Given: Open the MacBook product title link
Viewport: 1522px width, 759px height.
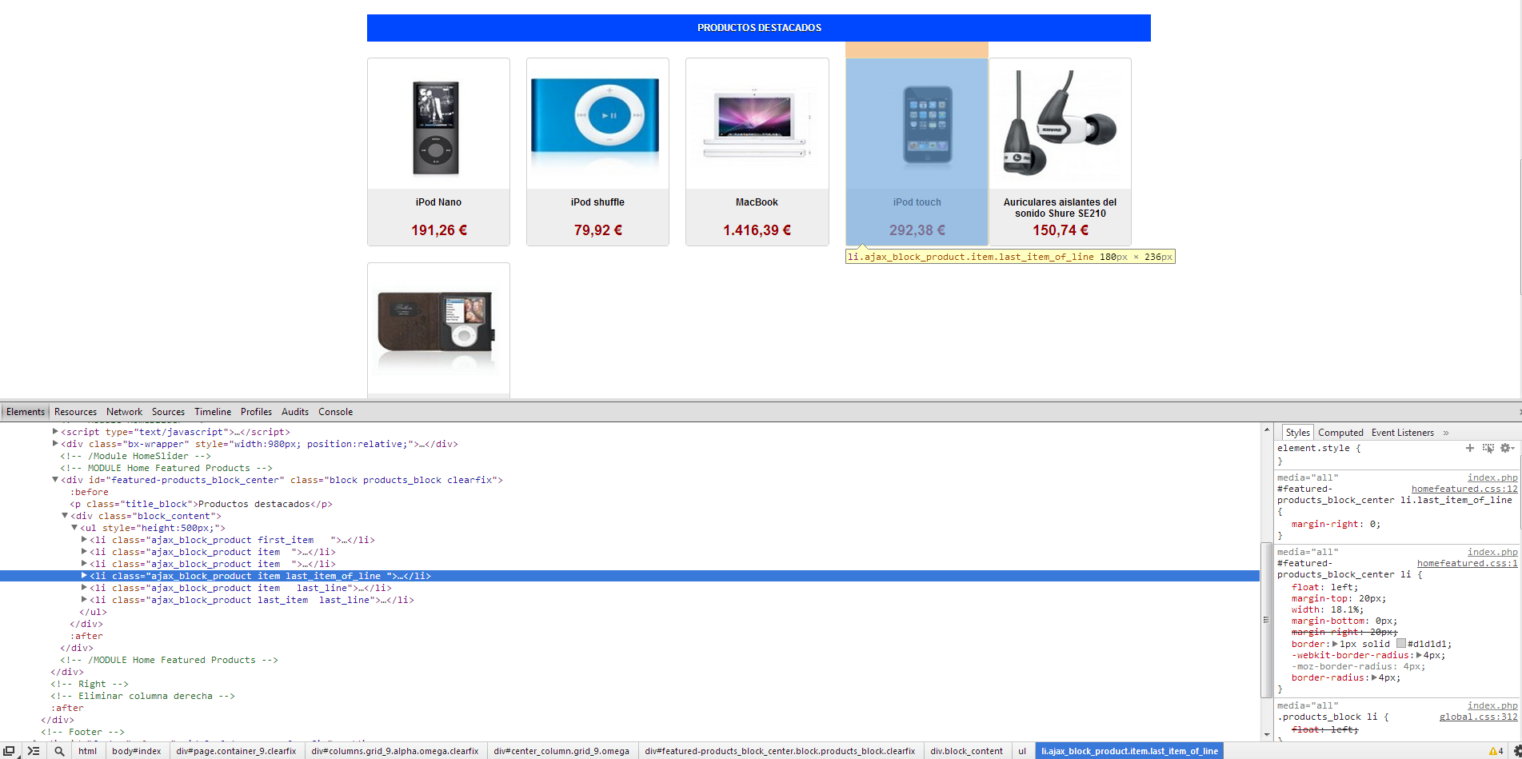Looking at the screenshot, I should coord(757,202).
